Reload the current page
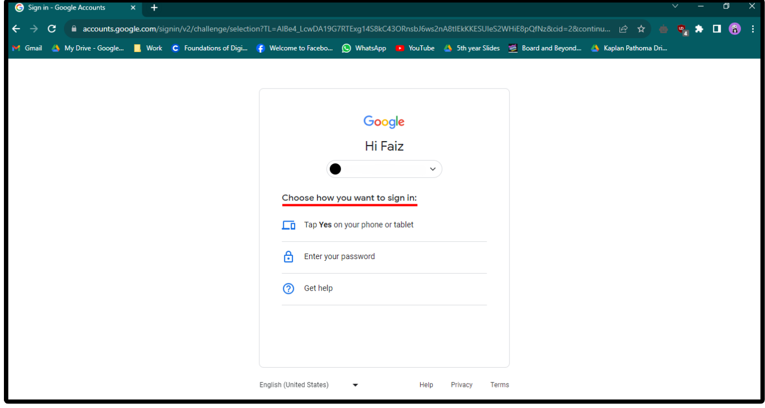 [52, 29]
